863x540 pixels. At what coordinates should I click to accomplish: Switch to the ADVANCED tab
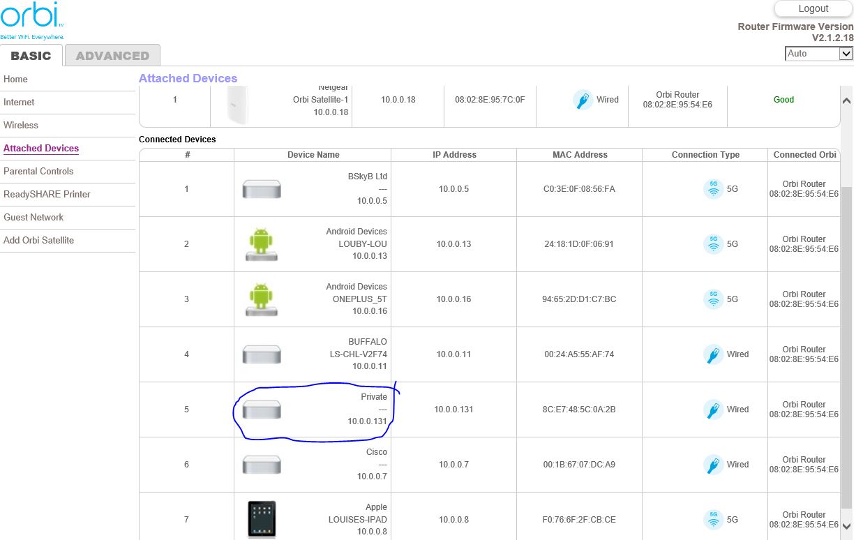(112, 56)
